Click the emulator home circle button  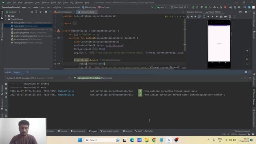coord(212,16)
